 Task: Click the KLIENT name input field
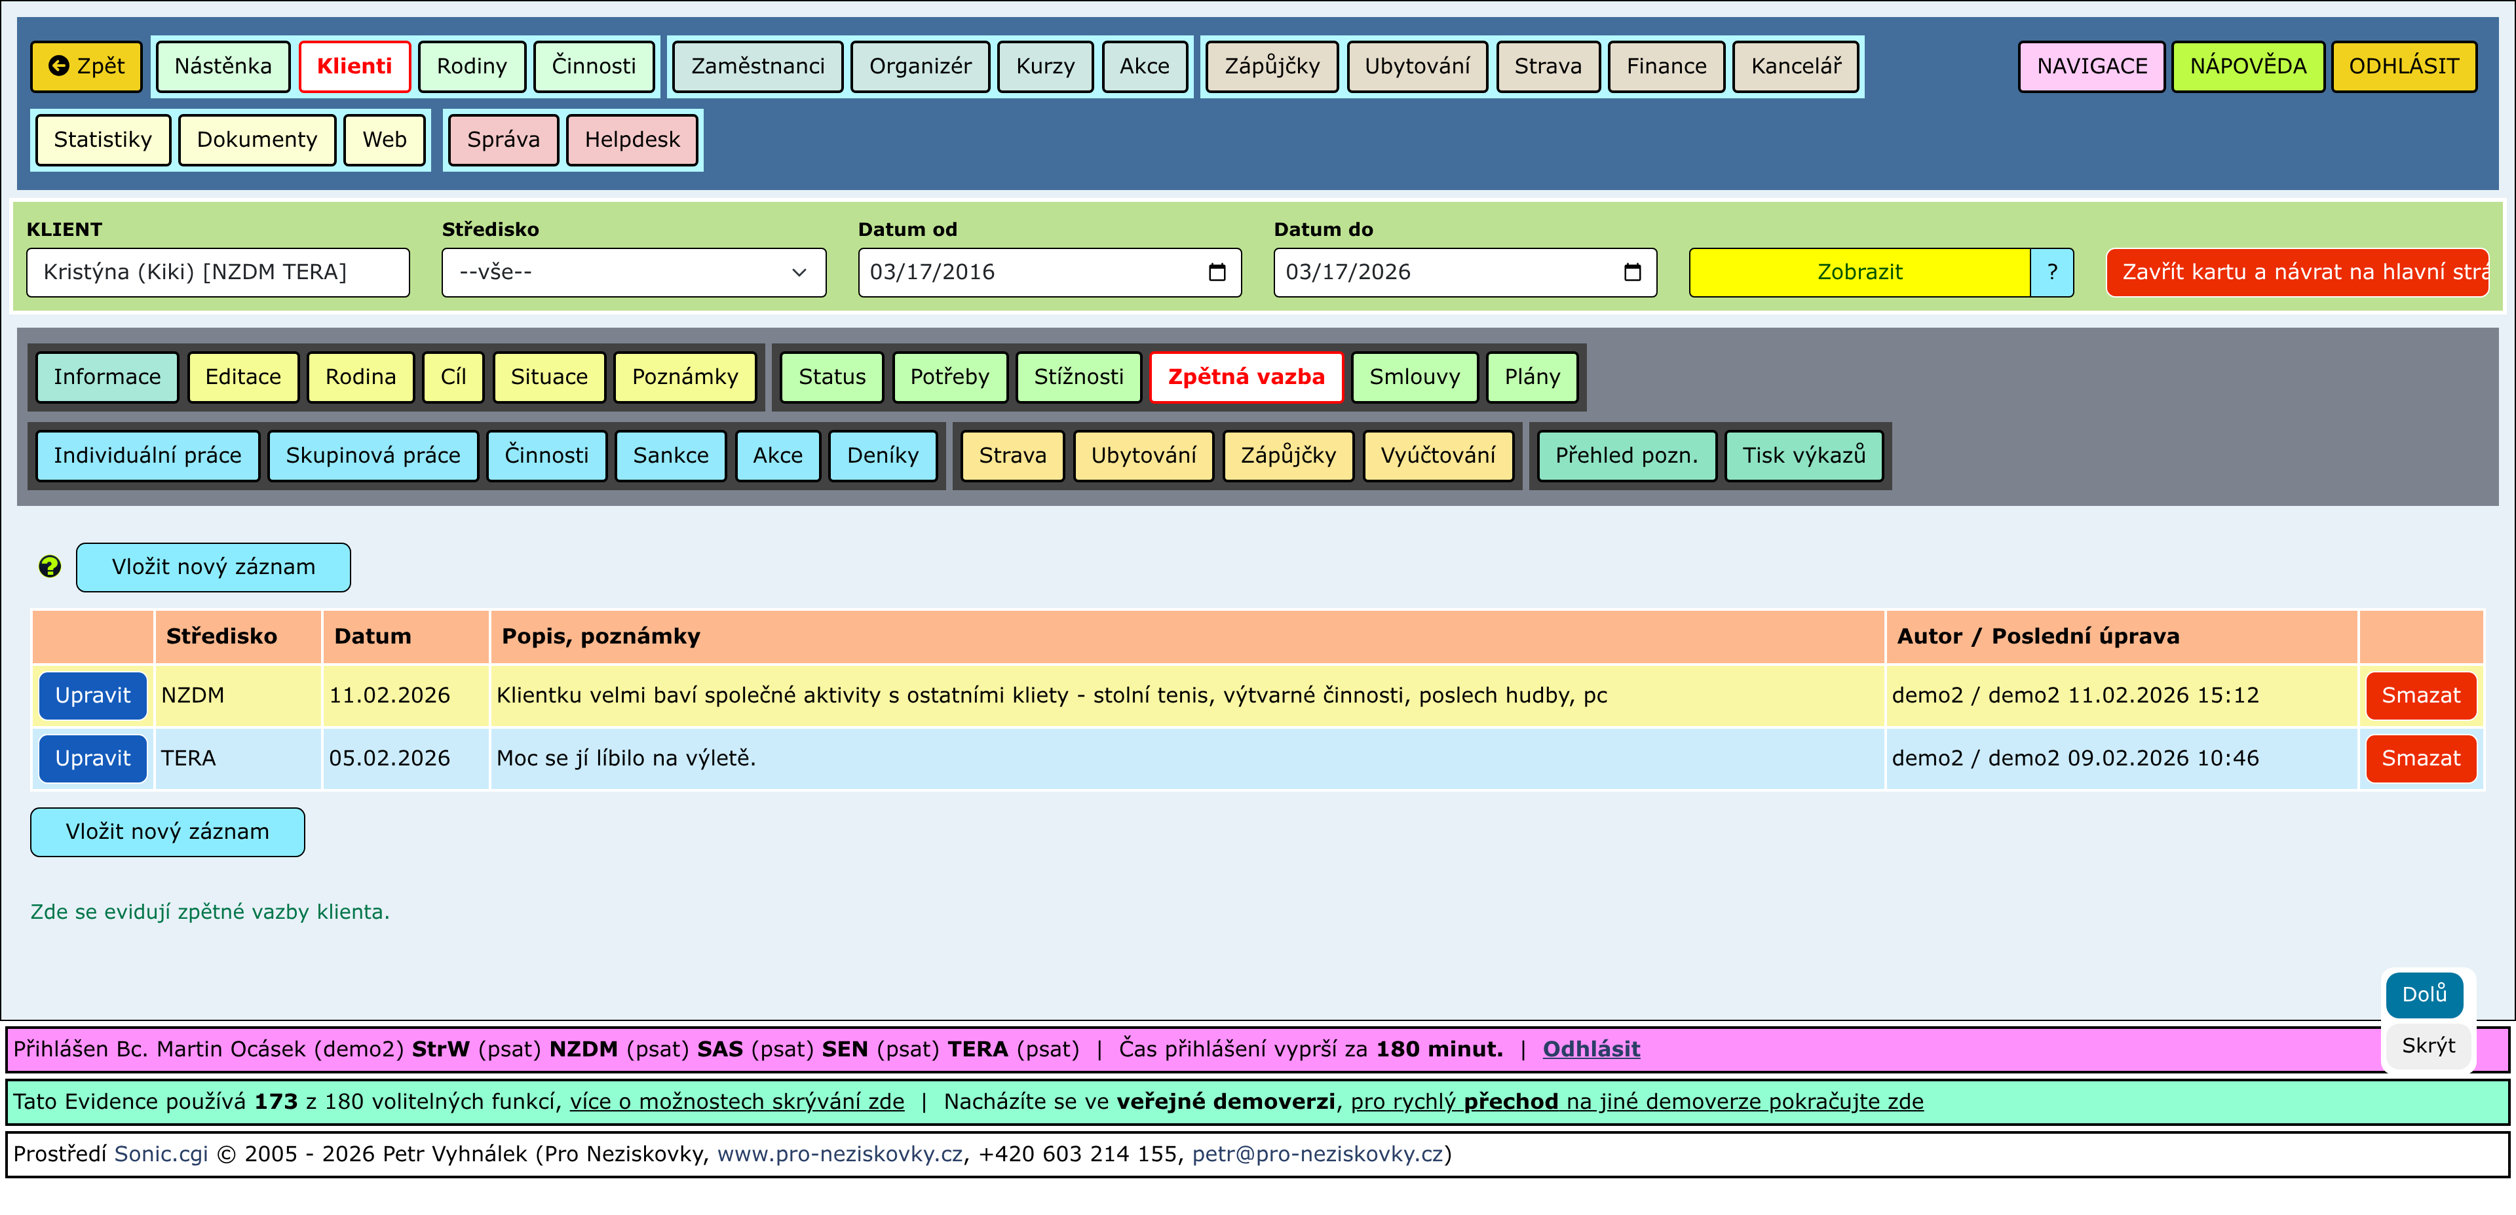pos(218,273)
